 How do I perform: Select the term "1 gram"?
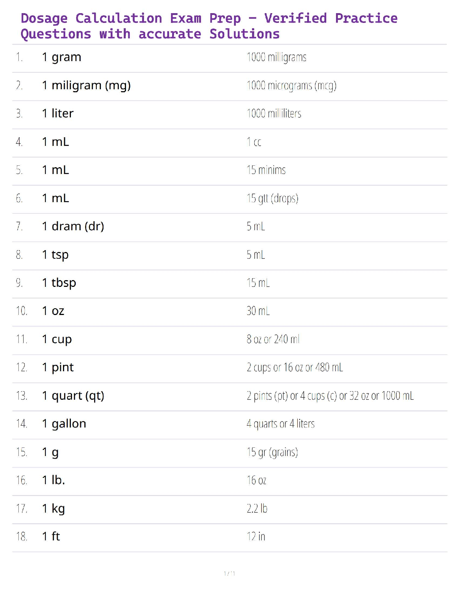tap(61, 57)
